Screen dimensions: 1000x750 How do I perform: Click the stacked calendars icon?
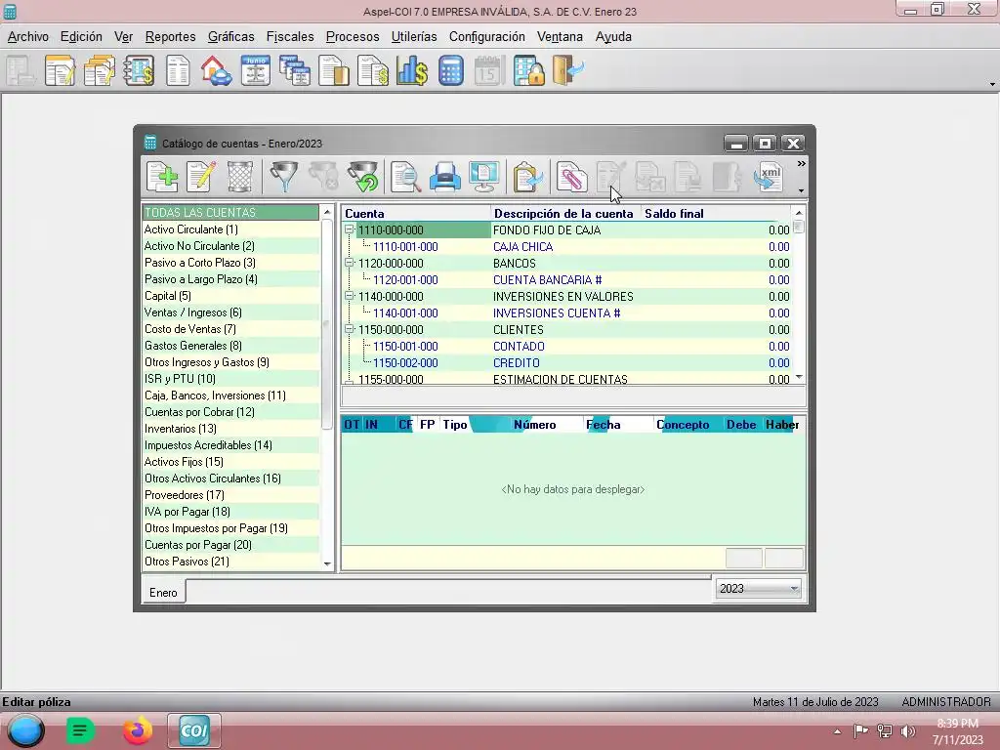pyautogui.click(x=295, y=70)
